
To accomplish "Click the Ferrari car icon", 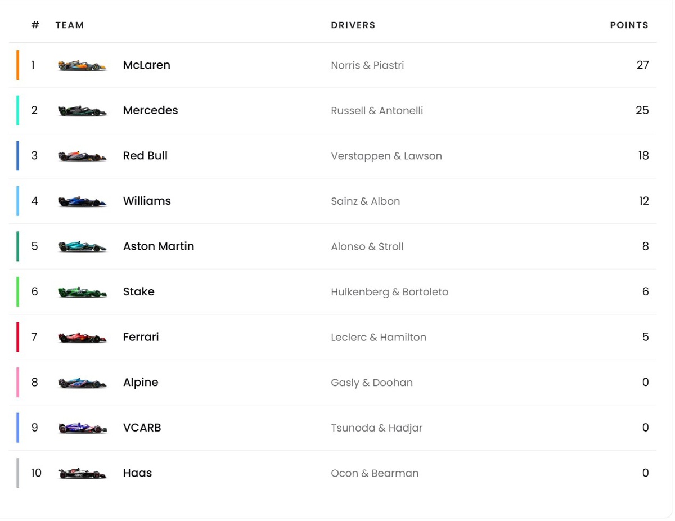I will point(82,338).
